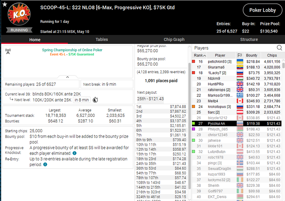Image resolution: width=285 pixels, height=201 pixels.
Task: Click the Russian flag for 1Lacky7
Action: pyautogui.click(x=240, y=73)
